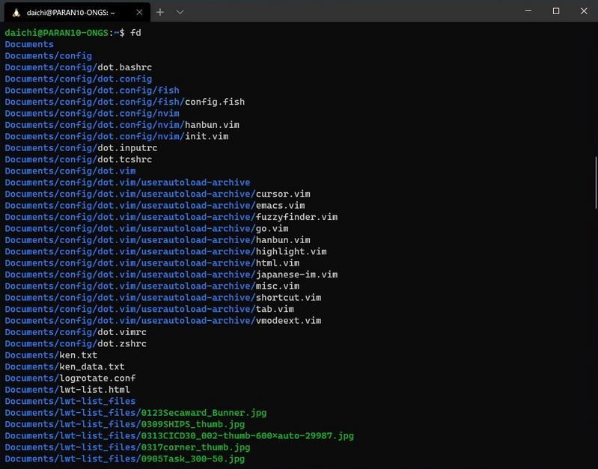
Task: Click 'dot.tcshrc' file name
Action: pos(125,159)
